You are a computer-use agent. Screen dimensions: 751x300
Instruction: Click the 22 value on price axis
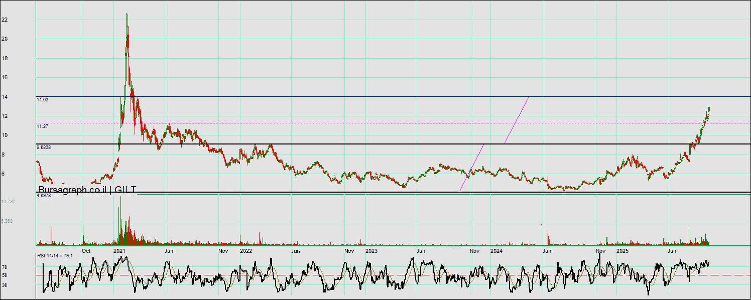tap(5, 20)
